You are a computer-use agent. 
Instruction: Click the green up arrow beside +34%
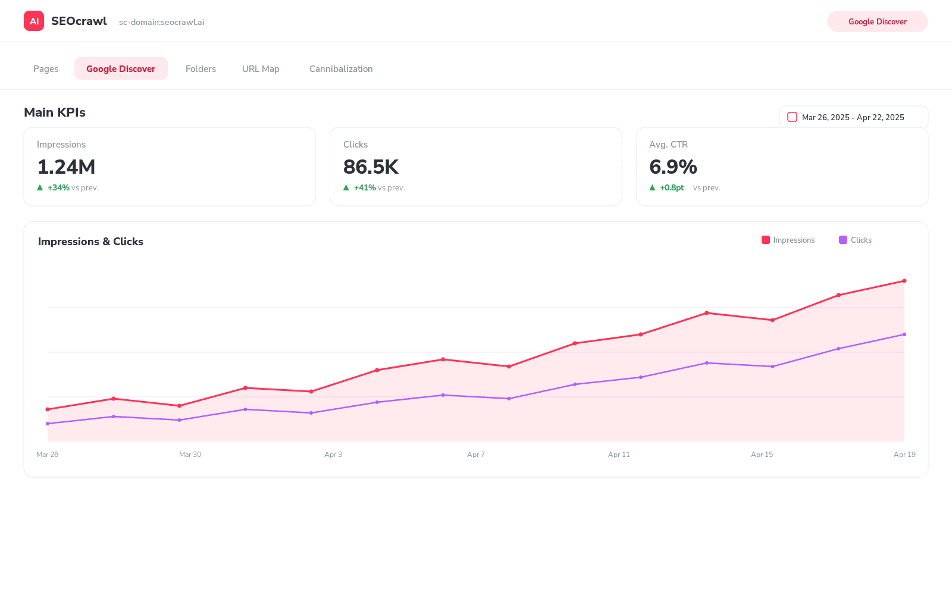[40, 187]
